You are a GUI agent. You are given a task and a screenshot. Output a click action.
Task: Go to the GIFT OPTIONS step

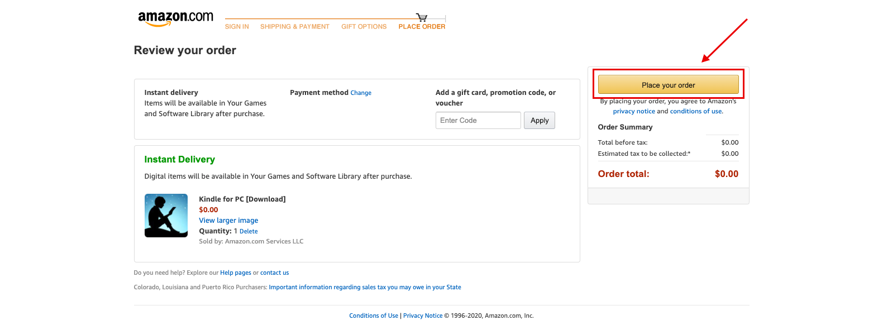click(x=364, y=27)
